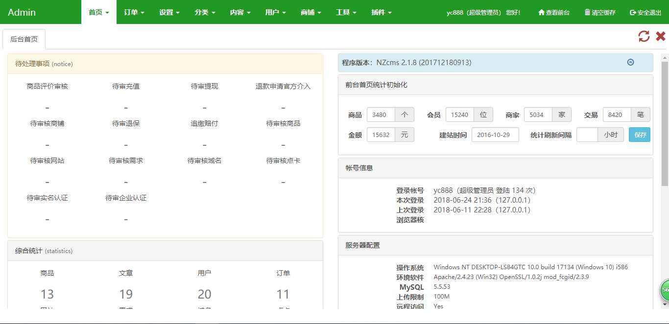This screenshot has width=669, height=324.
Task: Click 安全退出 logout link
Action: [x=645, y=12]
